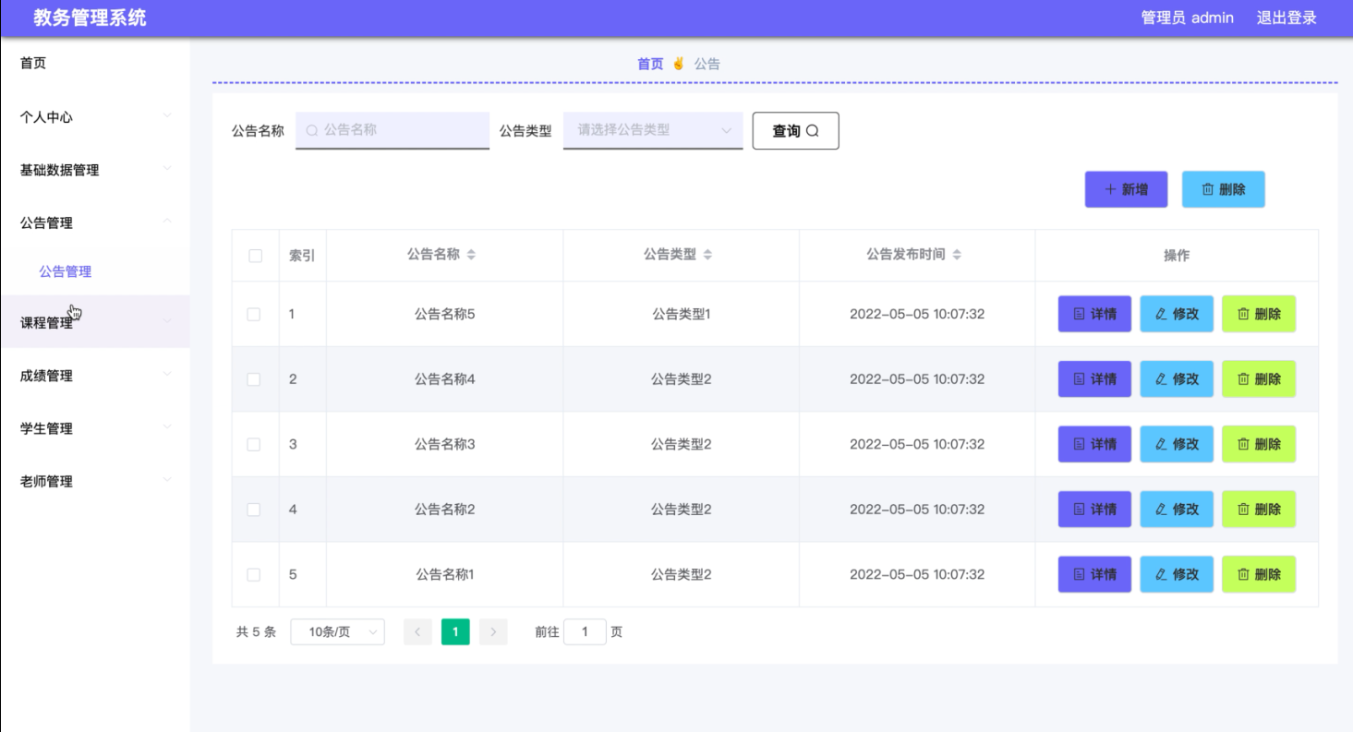Expand 基础数据管理 sidebar chevron

point(167,168)
